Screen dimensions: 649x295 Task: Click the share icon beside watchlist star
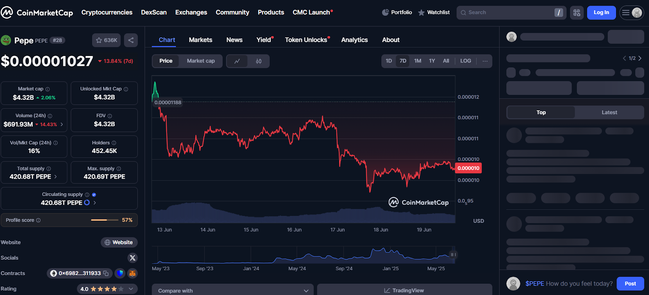[x=131, y=40]
